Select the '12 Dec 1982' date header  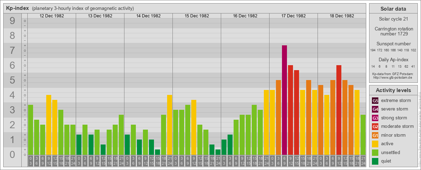52,16
